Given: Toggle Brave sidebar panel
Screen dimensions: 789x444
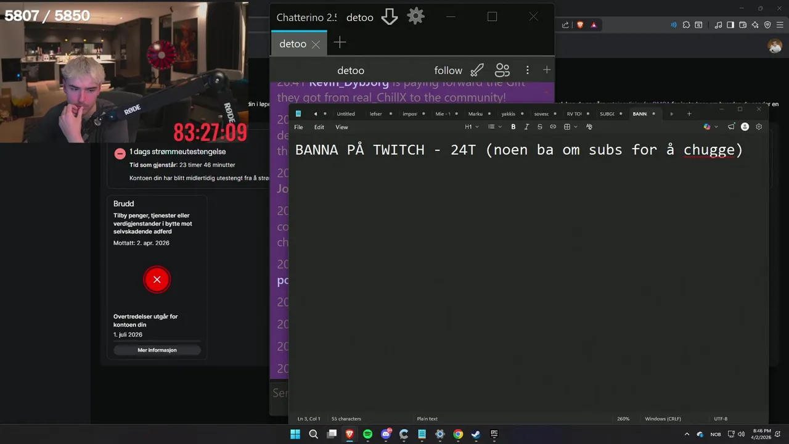Looking at the screenshot, I should [730, 25].
